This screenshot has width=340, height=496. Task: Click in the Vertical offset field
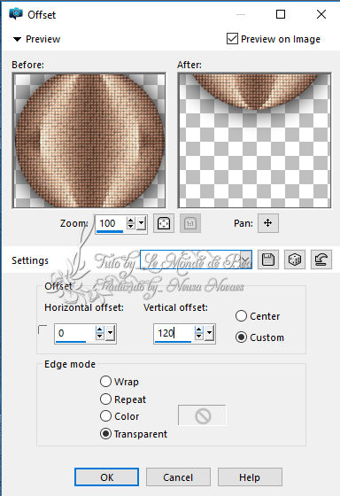point(174,333)
